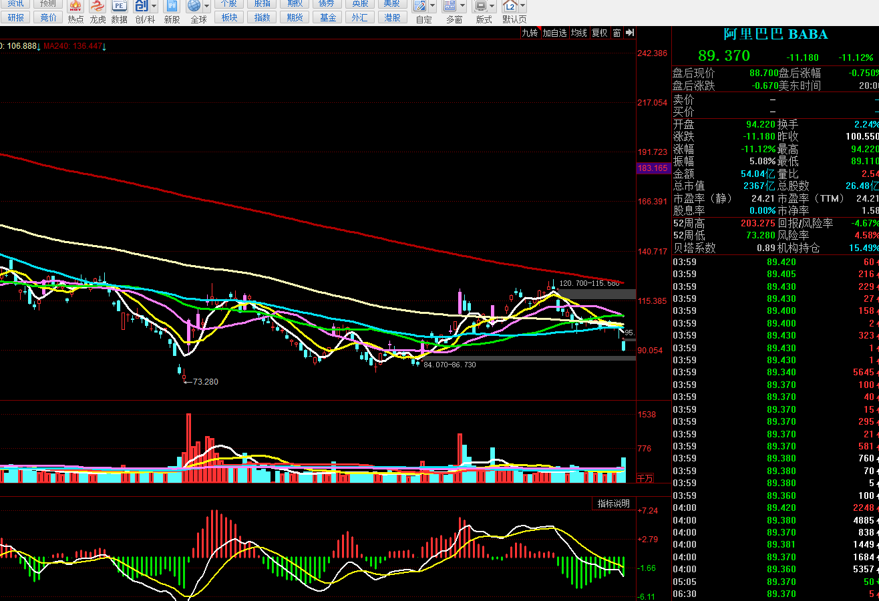Click the 120.700-115.580 range label
879x601 pixels.
pos(589,284)
